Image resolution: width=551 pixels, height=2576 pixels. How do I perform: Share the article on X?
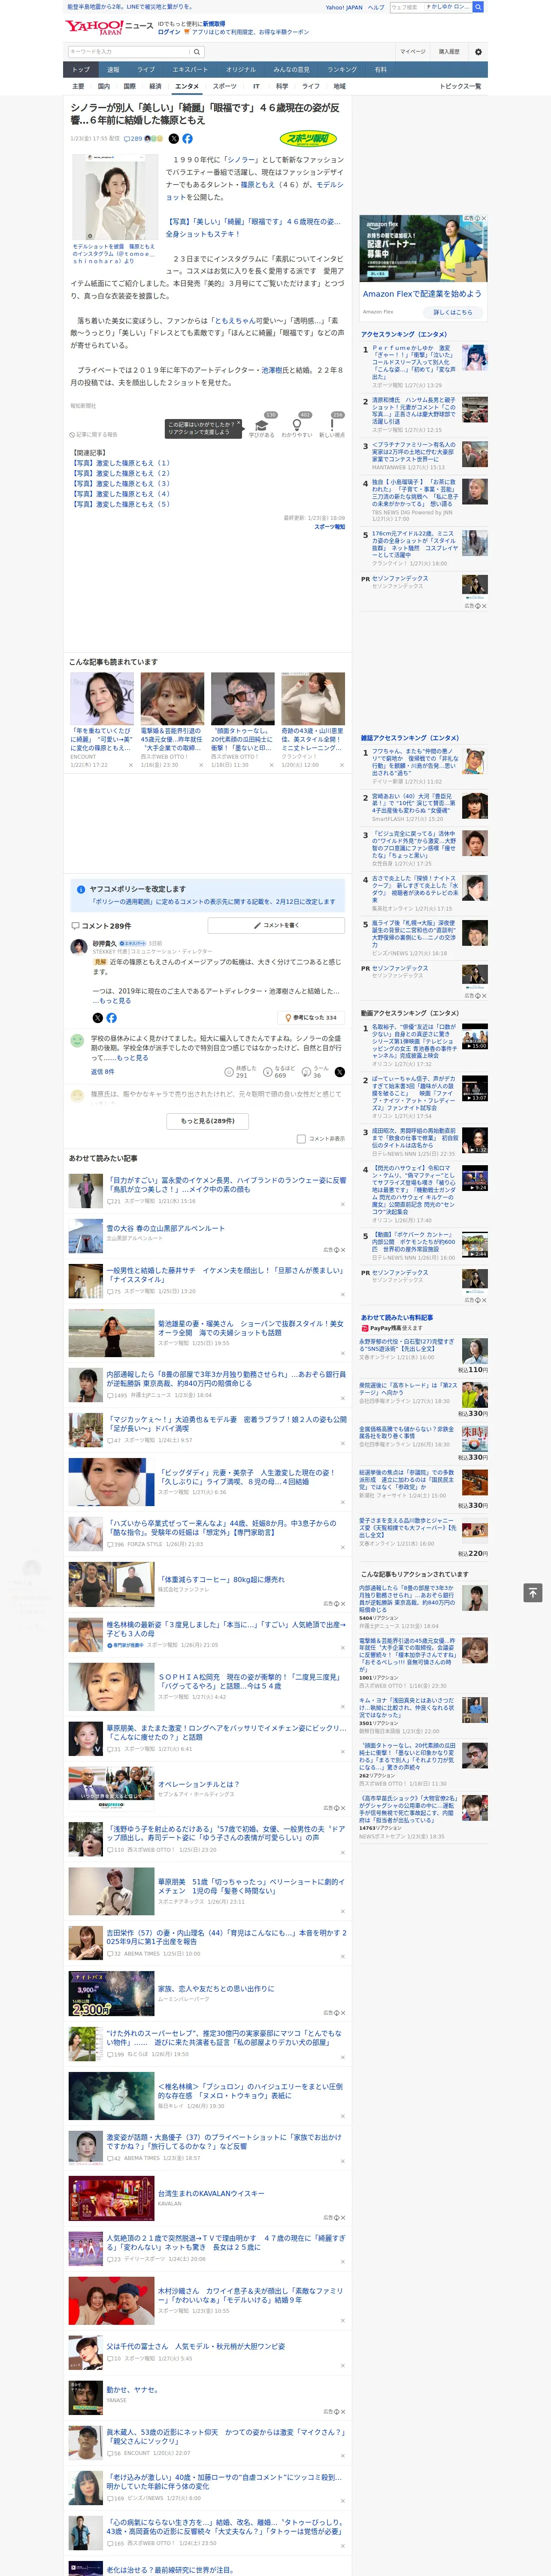[x=174, y=139]
